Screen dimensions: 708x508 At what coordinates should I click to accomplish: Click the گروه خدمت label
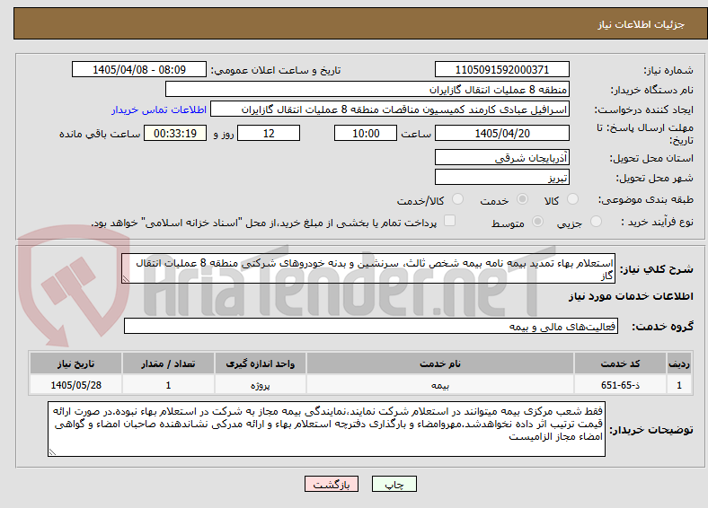662,327
